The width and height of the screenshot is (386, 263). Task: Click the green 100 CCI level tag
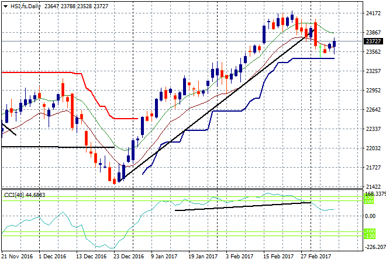click(x=369, y=201)
